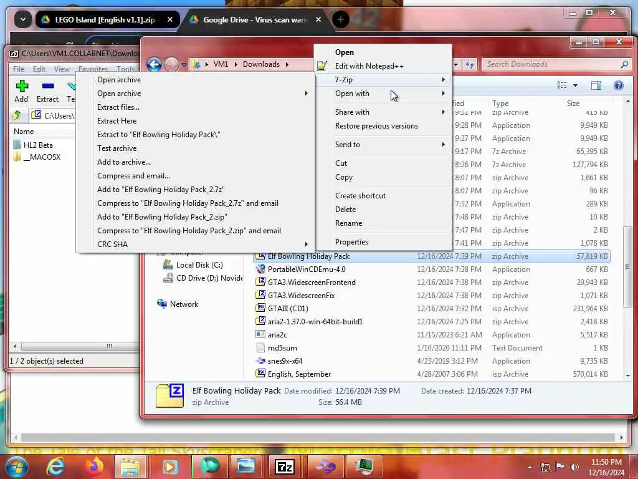Launch Internet Explorer from taskbar
This screenshot has height=479, width=638.
pos(55,467)
